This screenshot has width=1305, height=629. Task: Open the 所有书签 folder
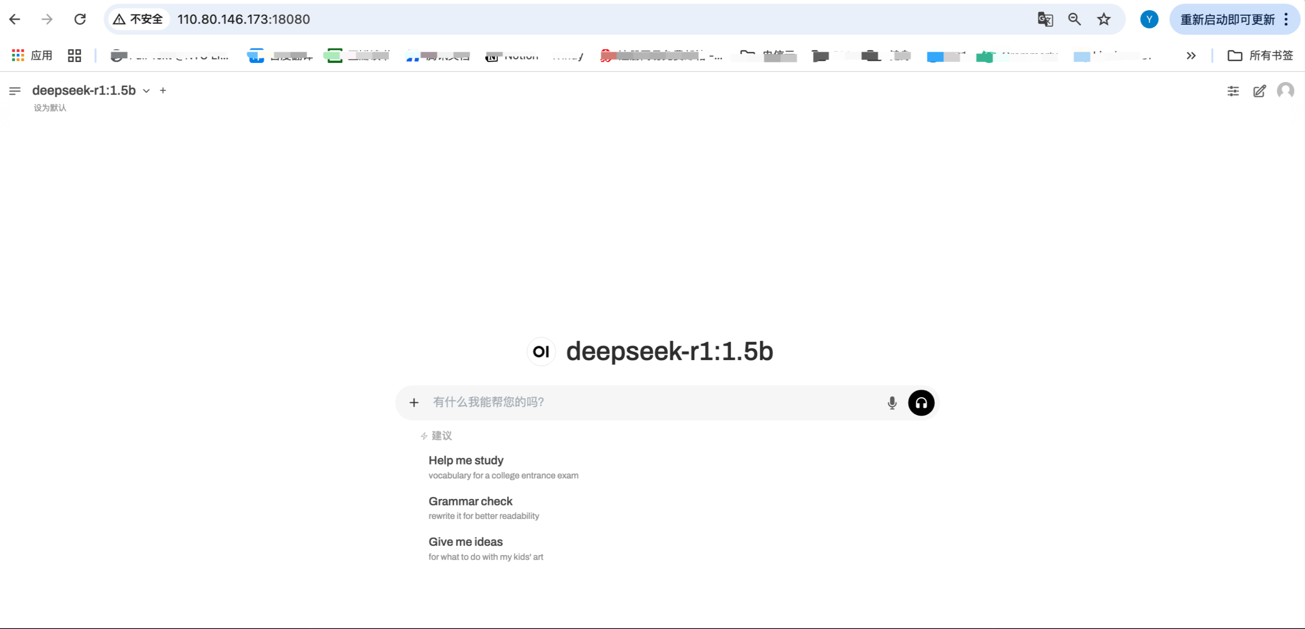tap(1260, 55)
